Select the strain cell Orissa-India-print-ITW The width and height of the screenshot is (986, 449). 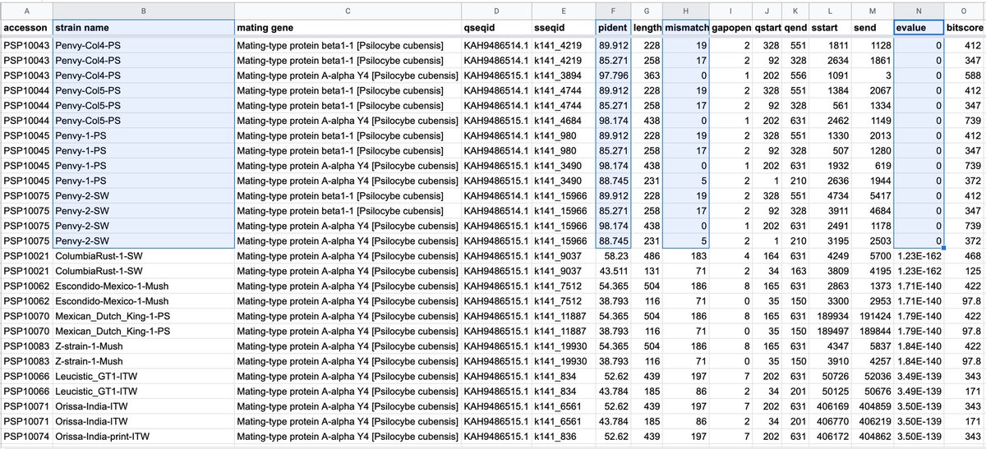[x=144, y=436]
